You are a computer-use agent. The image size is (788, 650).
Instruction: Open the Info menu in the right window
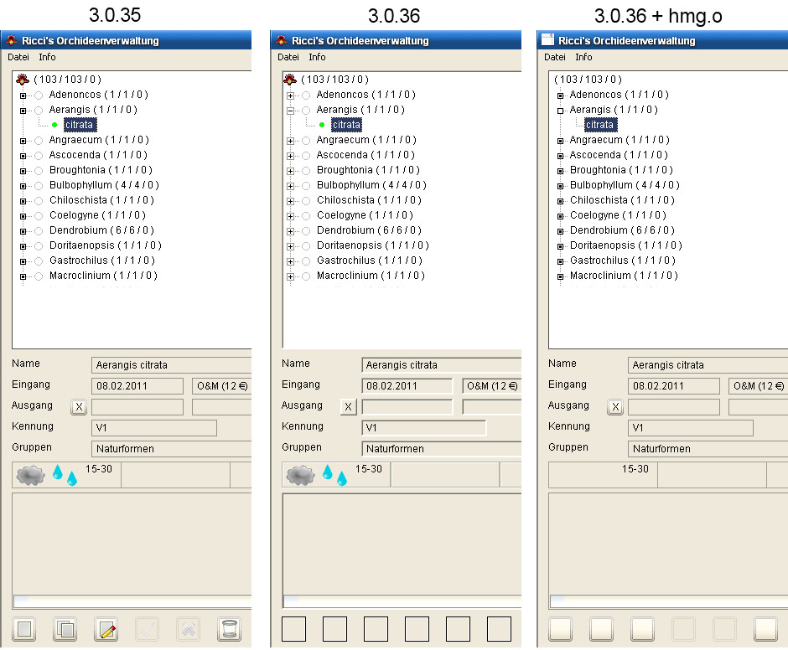583,57
